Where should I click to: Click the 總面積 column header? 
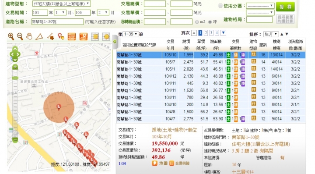coord(216,45)
